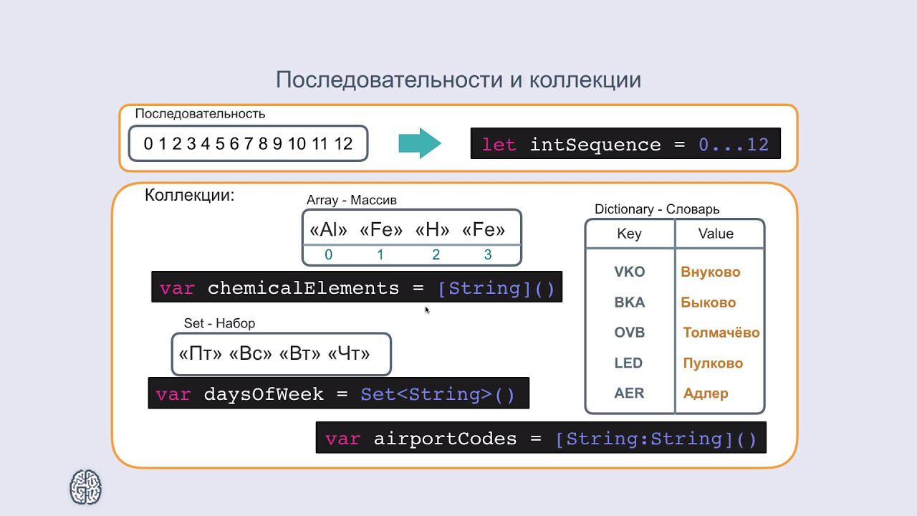
Task: Click the «H» array element
Action: click(433, 230)
